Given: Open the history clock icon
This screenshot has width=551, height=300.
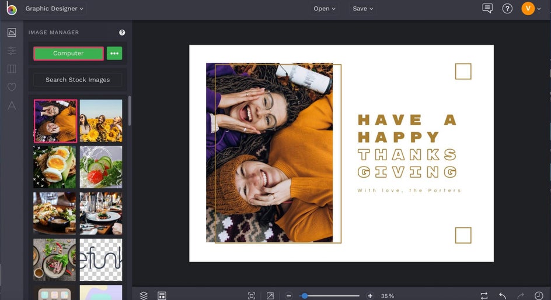Looking at the screenshot, I should [x=539, y=295].
